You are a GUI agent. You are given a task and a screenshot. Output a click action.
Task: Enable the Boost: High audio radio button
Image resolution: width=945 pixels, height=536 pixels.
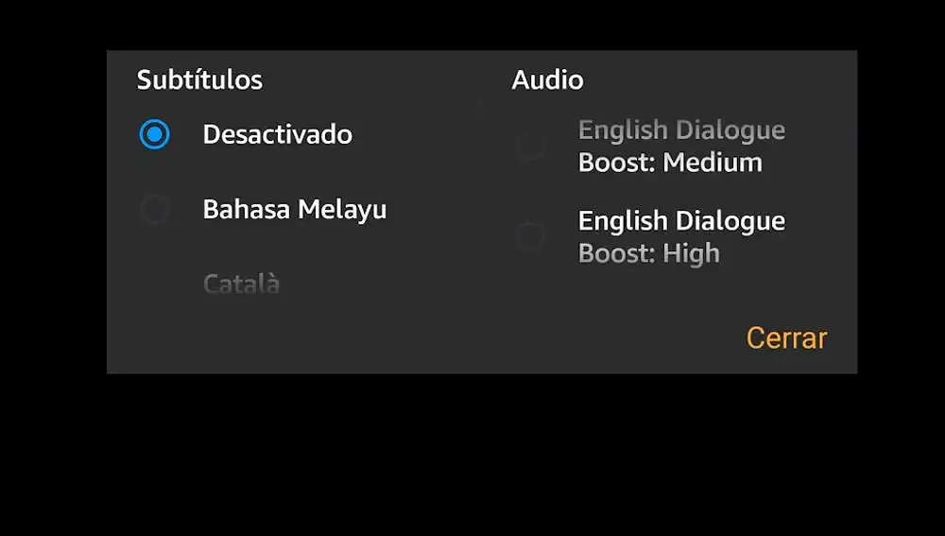coord(530,237)
